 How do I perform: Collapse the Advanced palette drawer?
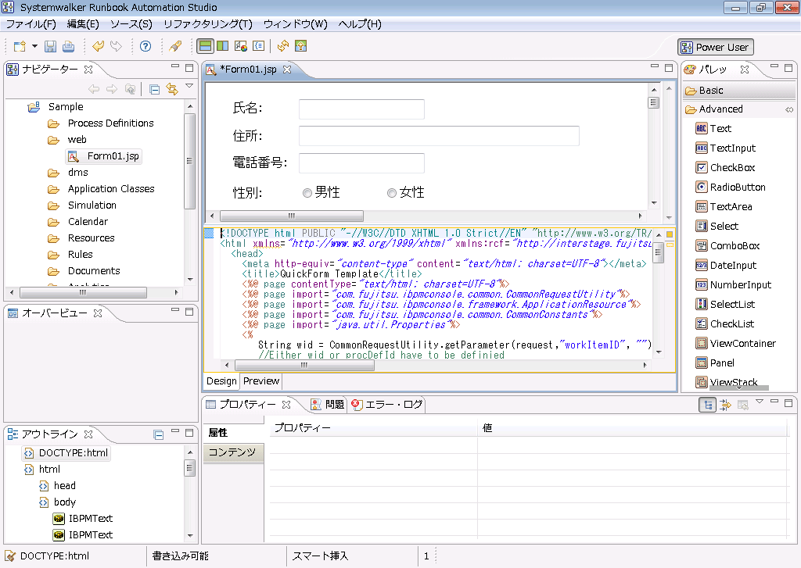(739, 109)
